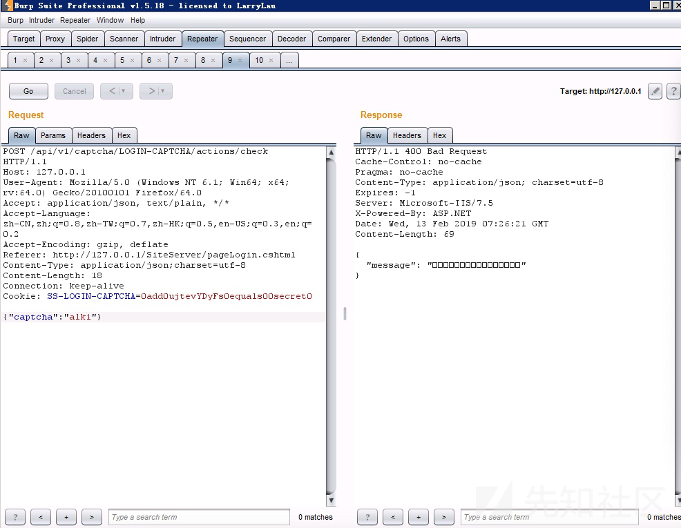Click request search plus options button

[x=66, y=517]
